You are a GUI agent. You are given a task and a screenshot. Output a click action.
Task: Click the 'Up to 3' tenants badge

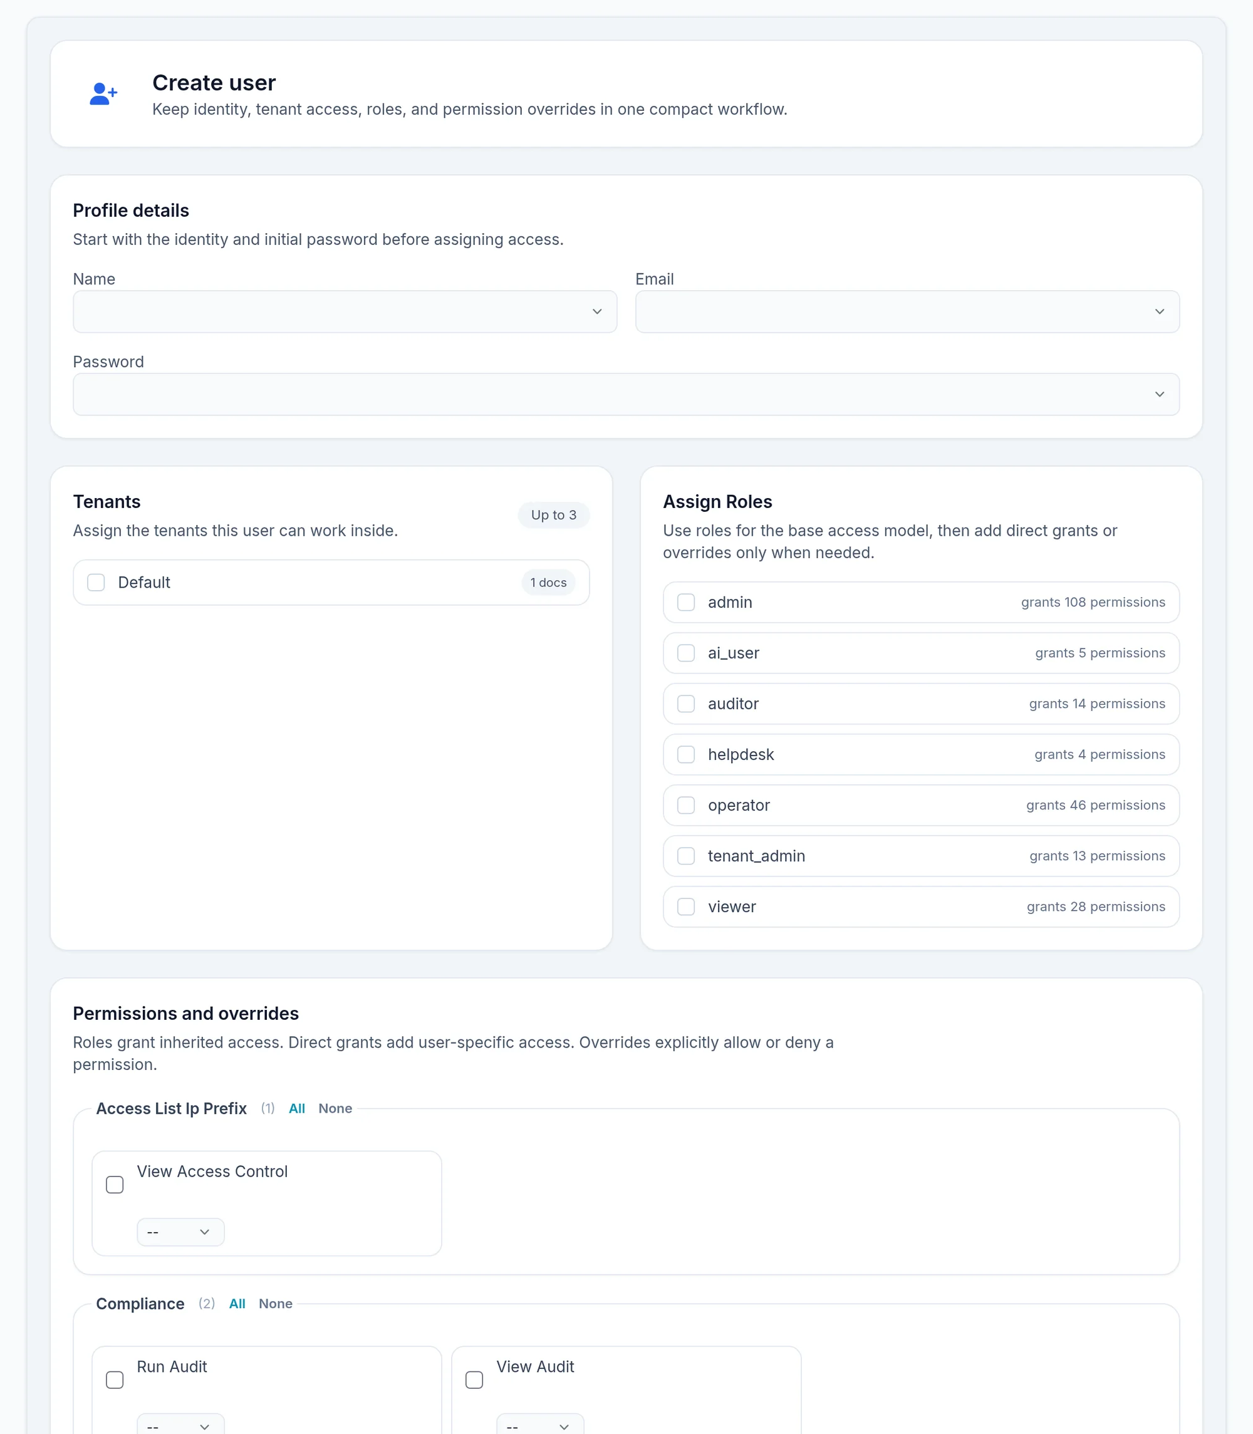click(554, 516)
